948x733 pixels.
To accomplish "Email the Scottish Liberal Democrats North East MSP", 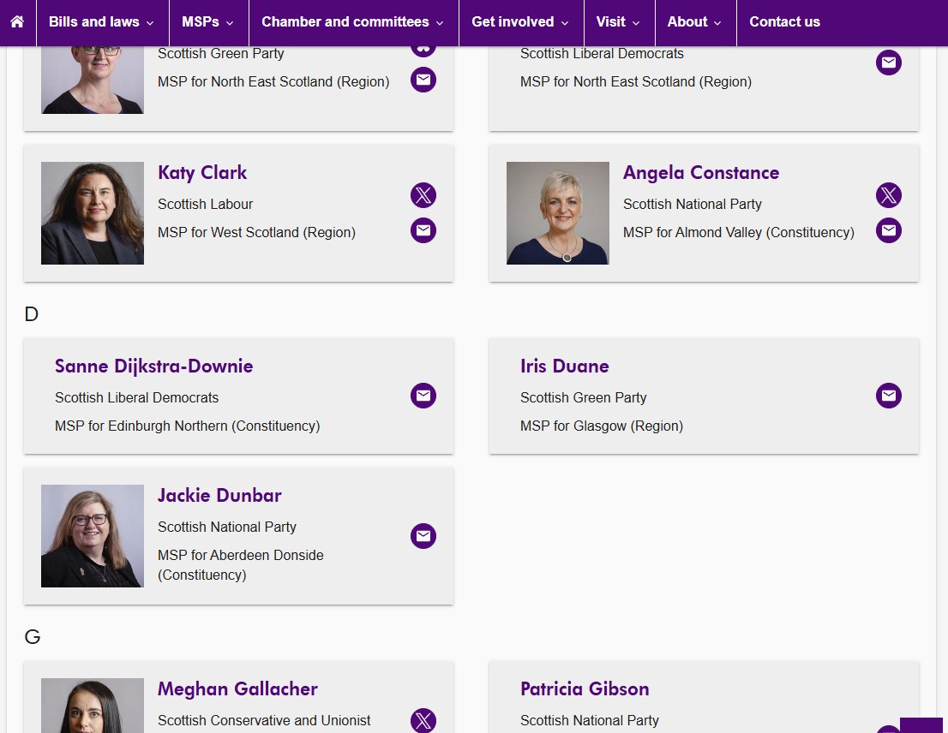I will (x=889, y=63).
